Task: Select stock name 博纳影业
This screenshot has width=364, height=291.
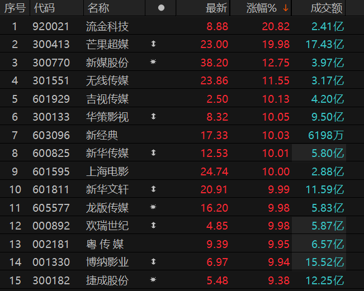Action: coord(107,263)
